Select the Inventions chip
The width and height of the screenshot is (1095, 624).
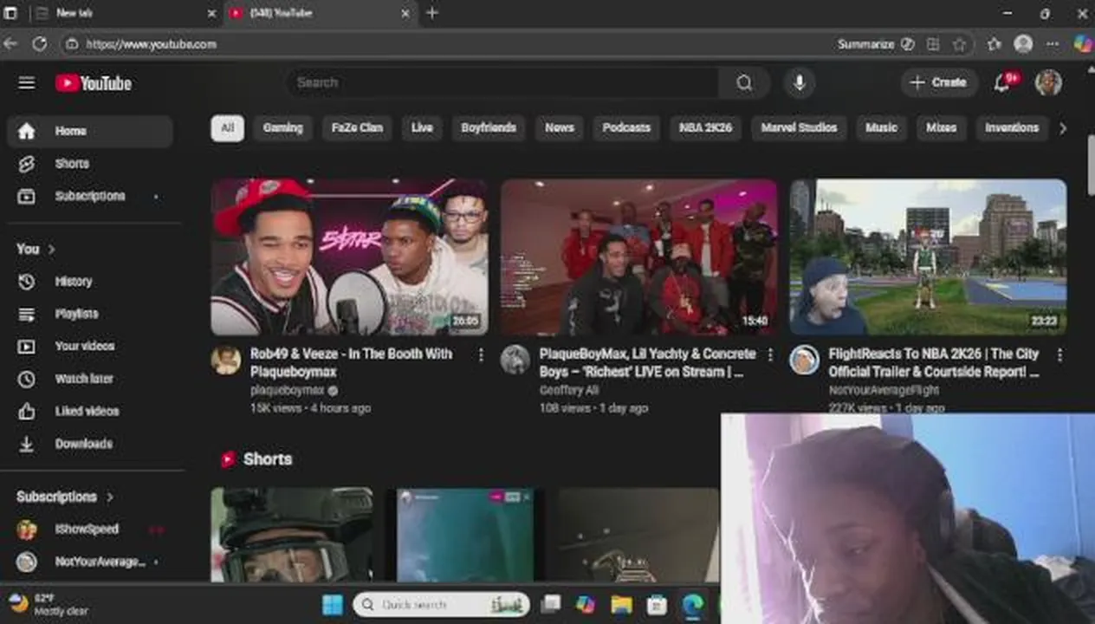[x=1012, y=128]
